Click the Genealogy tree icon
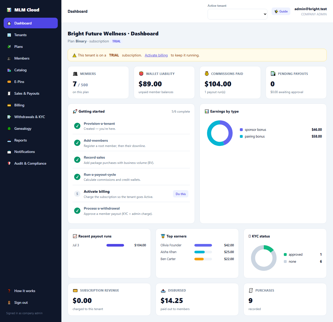The image size is (333, 322). [x=9, y=128]
